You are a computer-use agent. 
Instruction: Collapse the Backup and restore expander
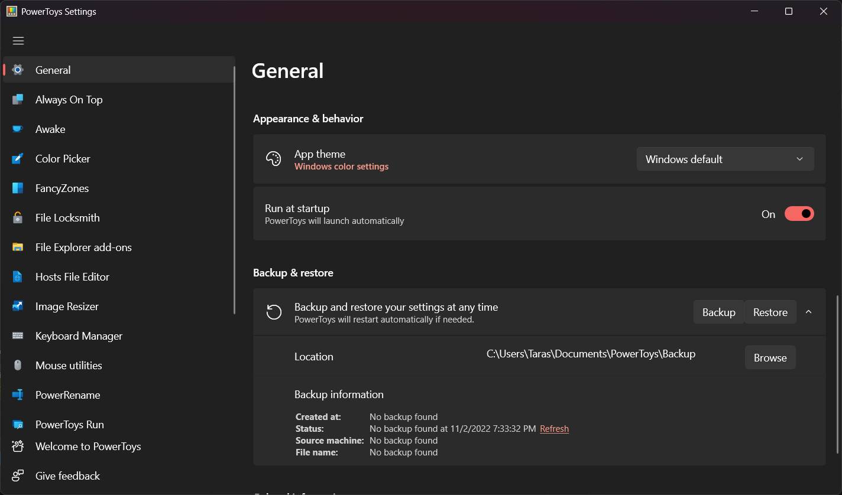(808, 311)
